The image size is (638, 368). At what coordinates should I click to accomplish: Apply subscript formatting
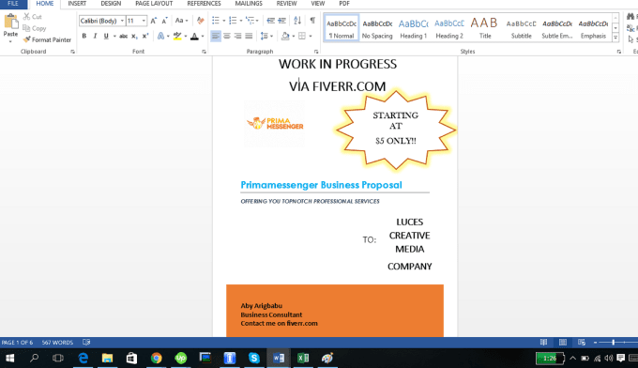point(134,37)
